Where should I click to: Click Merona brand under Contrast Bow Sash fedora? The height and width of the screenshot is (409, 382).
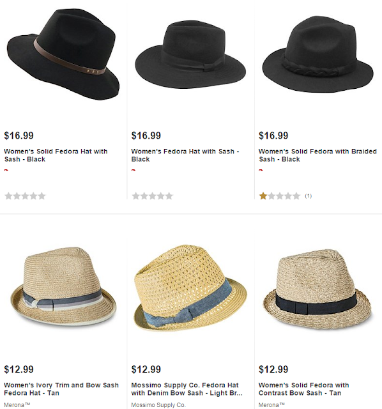pos(271,405)
